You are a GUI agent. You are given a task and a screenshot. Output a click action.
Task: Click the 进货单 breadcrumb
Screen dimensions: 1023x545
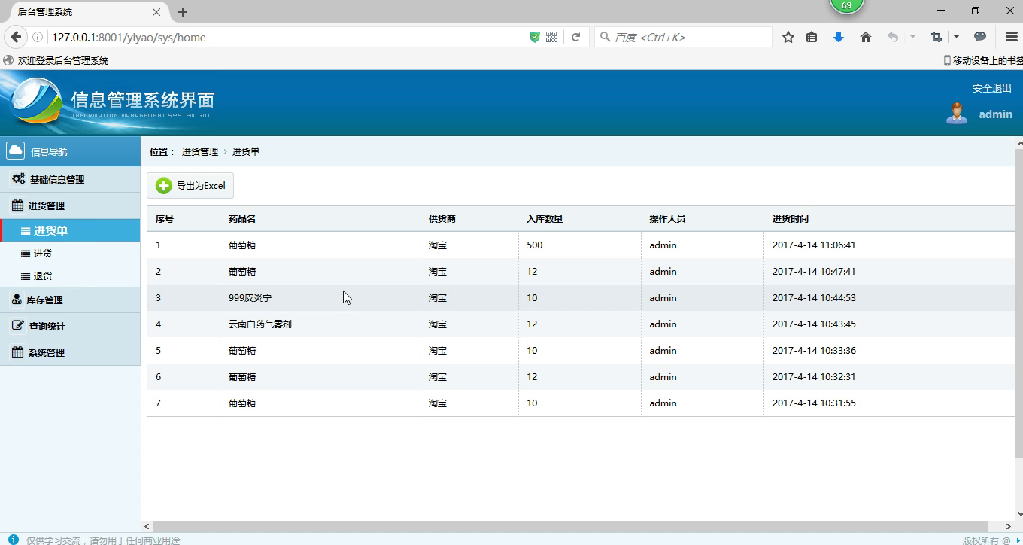[x=246, y=151]
